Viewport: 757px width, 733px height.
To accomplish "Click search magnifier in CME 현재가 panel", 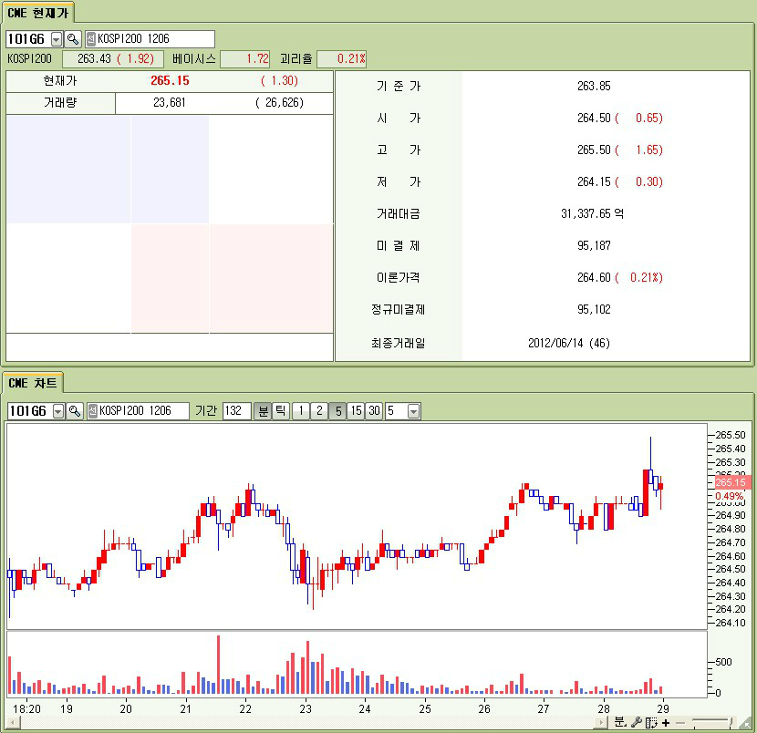I will (x=73, y=39).
